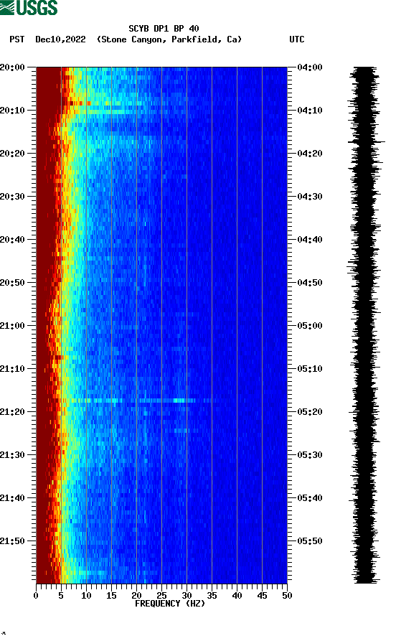Viewport: 396px width, 641px height.
Task: Click the '04:00' UTC time label
Action: 310,67
